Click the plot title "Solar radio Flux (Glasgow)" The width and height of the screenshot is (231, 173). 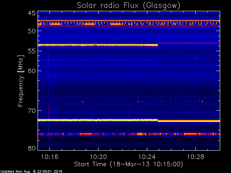click(x=128, y=6)
